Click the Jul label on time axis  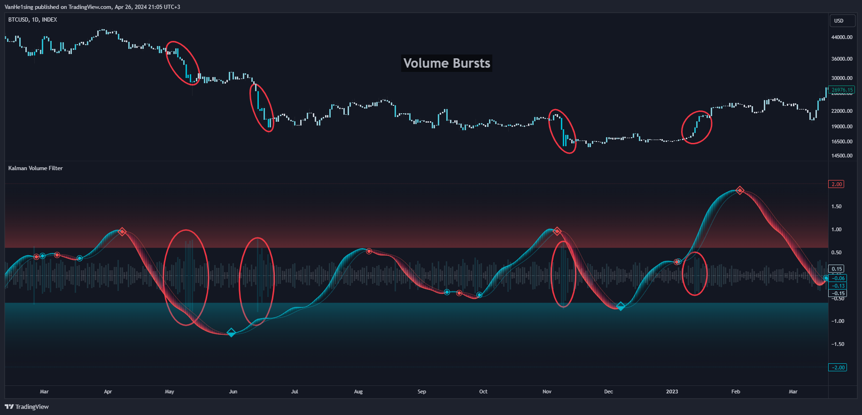coord(295,392)
